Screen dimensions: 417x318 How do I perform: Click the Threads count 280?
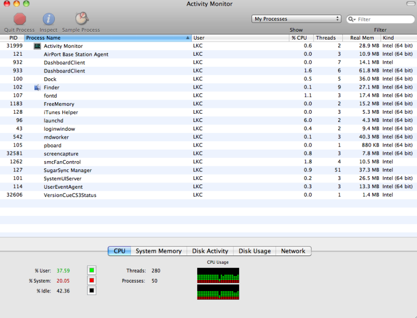click(x=156, y=271)
